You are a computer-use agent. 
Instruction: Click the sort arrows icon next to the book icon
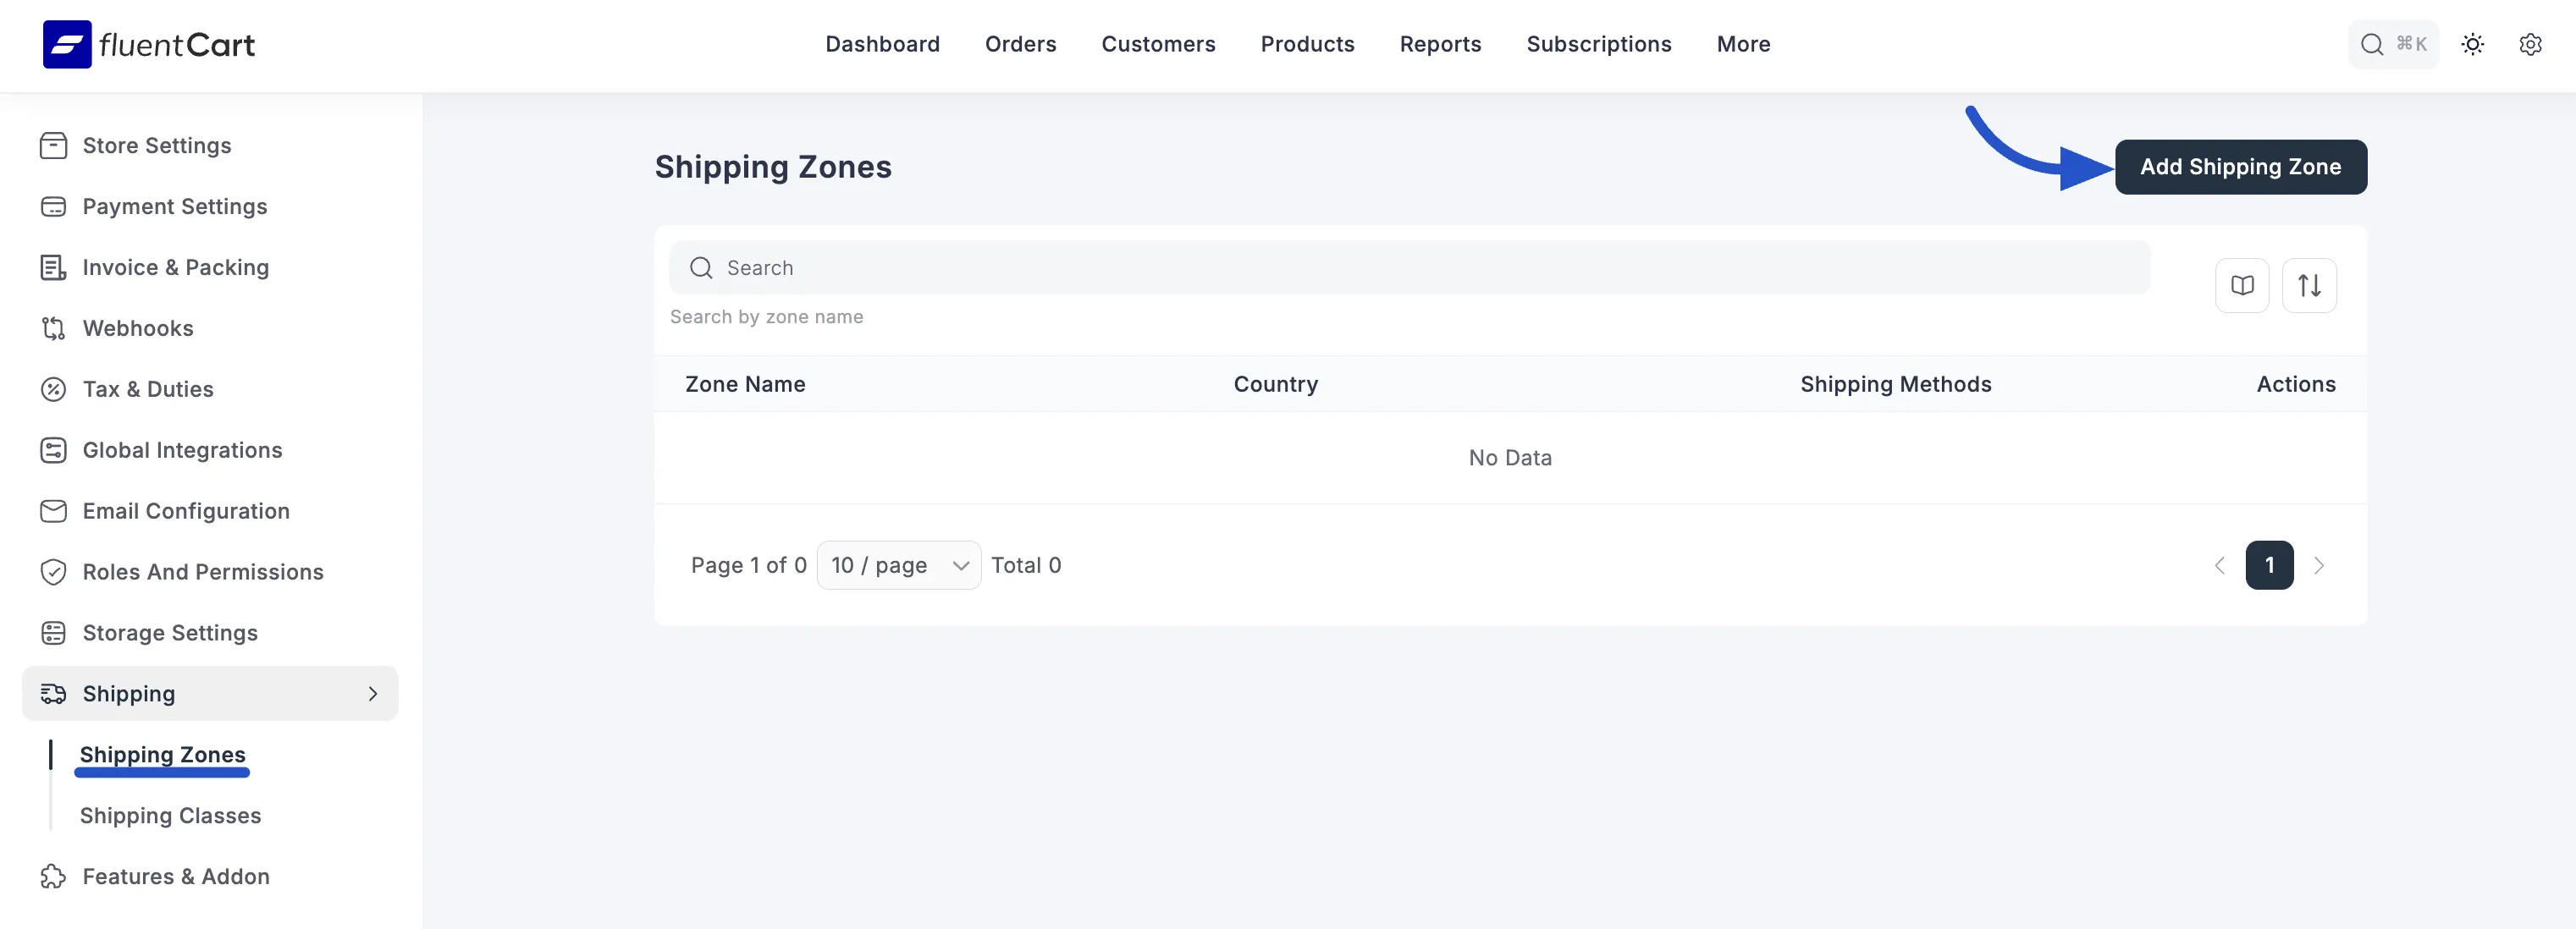point(2310,286)
